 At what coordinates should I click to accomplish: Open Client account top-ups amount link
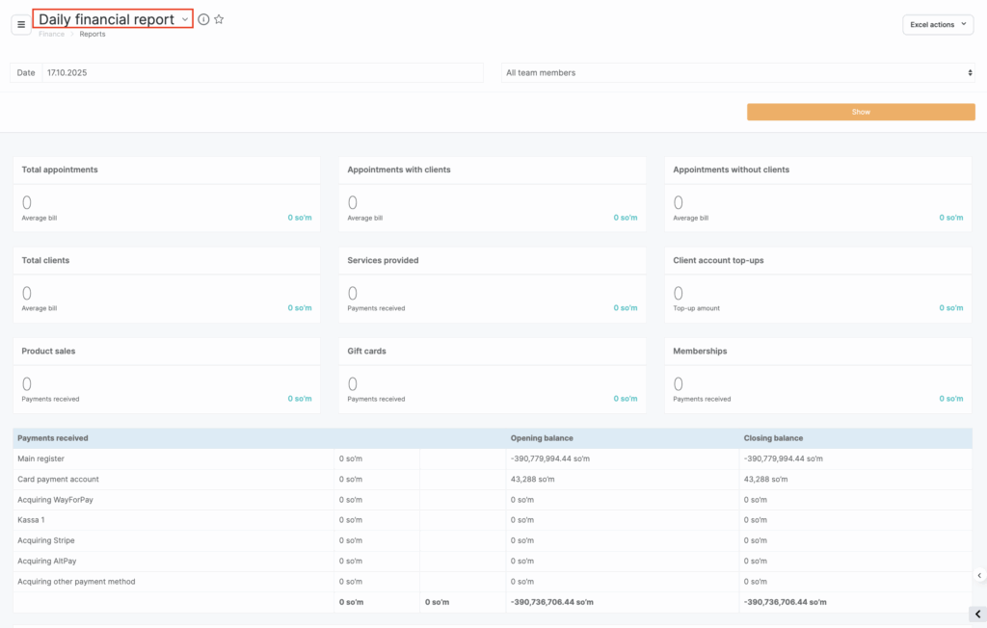[x=951, y=308]
